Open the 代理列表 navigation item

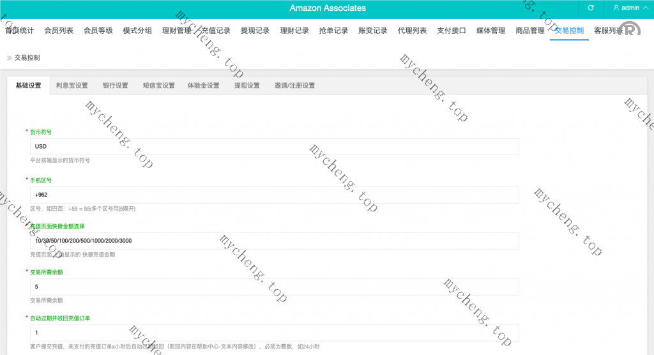[x=412, y=31]
